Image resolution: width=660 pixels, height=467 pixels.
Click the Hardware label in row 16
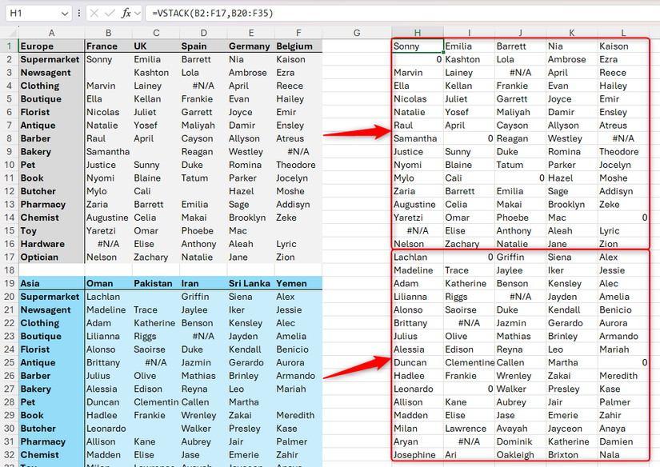pos(51,244)
